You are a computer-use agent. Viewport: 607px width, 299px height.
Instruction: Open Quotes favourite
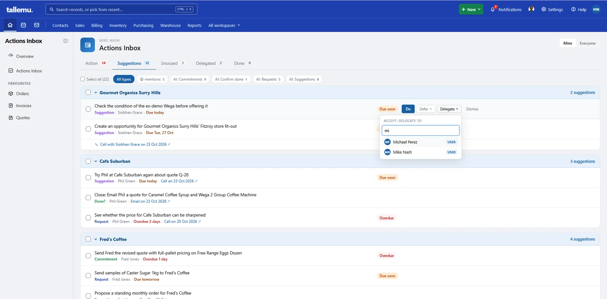pyautogui.click(x=23, y=118)
